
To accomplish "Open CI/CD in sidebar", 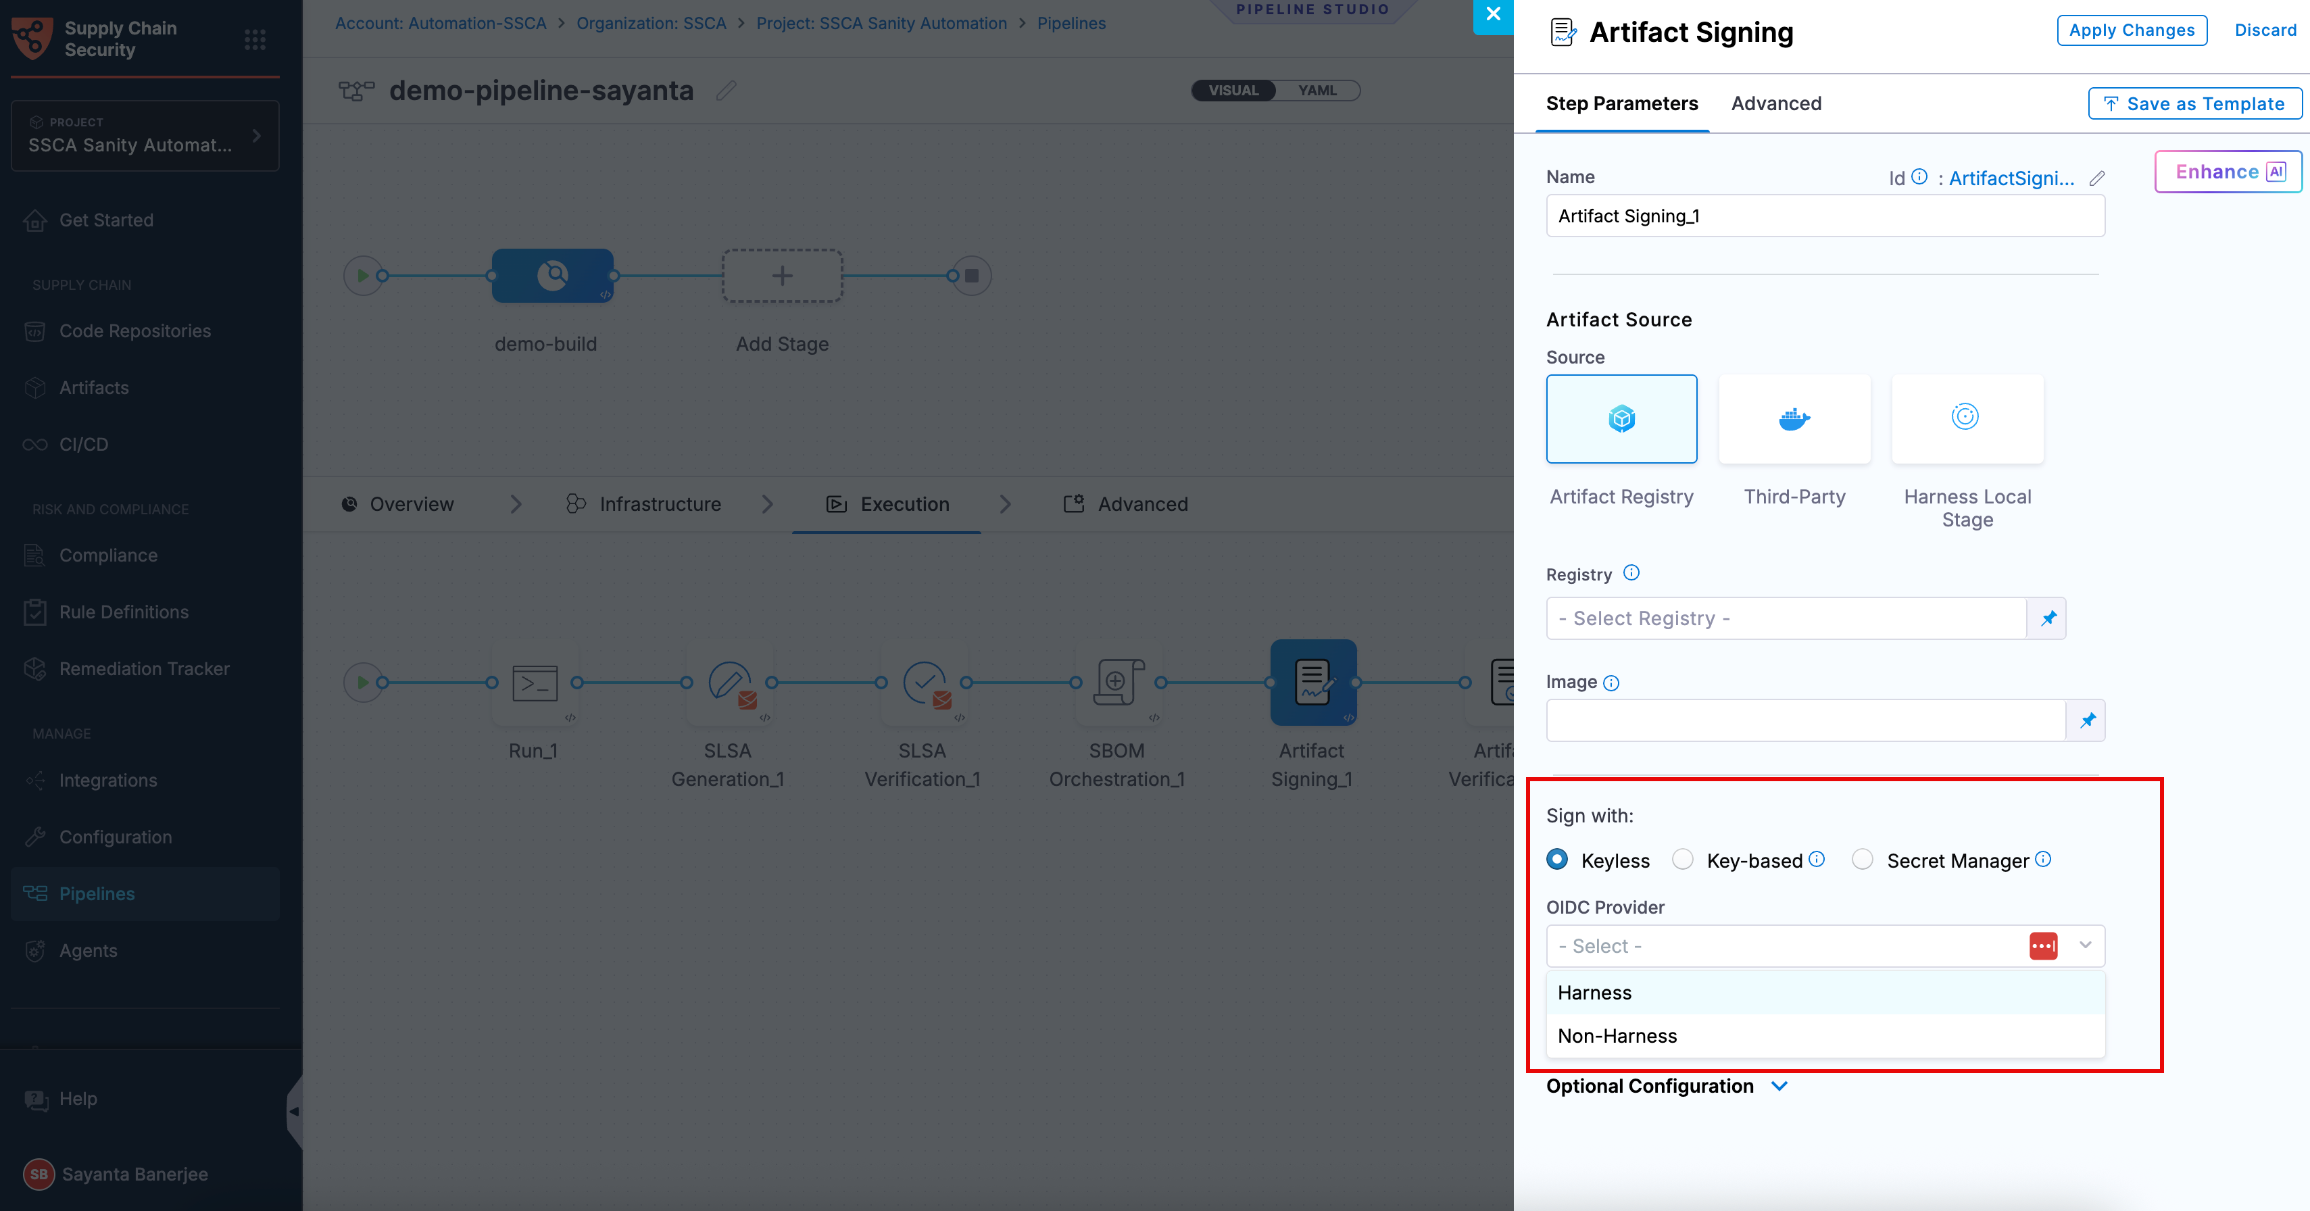I will [83, 445].
